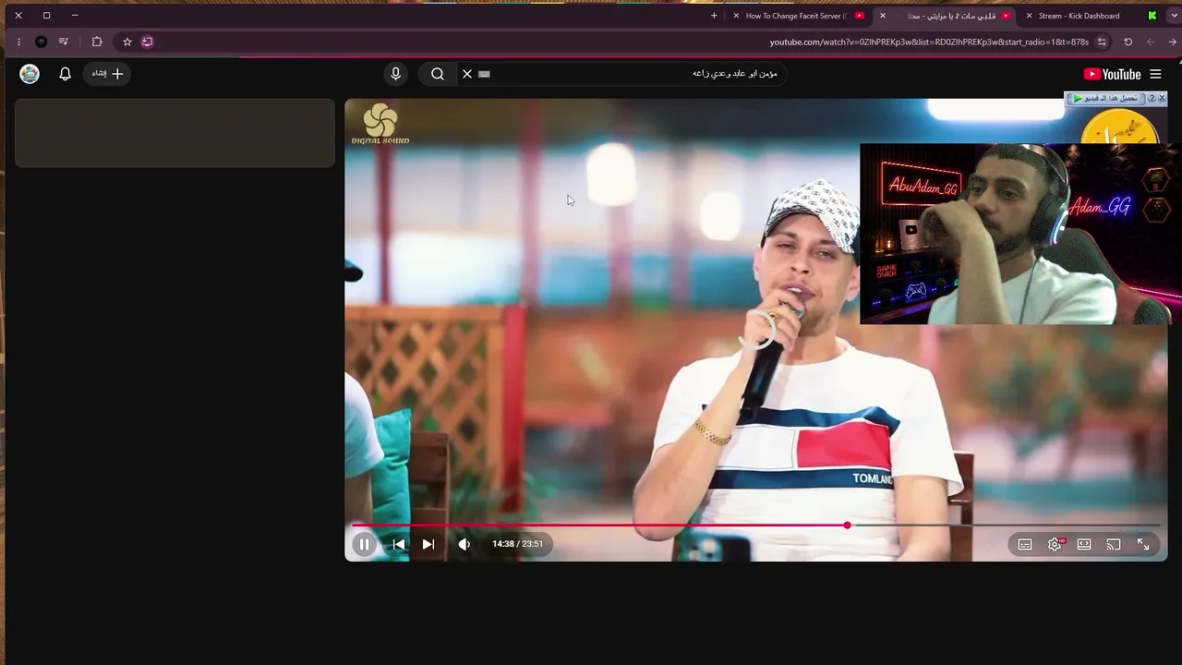Screen dimensions: 1182x665
Task: Start voice search with the microphone
Action: tap(396, 74)
